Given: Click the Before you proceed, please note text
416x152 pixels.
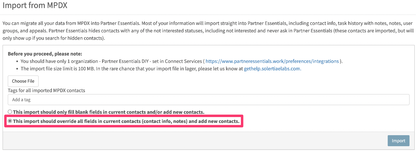Looking at the screenshot, I should coord(45,54).
